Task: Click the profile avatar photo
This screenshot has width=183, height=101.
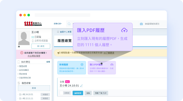Action: coord(24,39)
